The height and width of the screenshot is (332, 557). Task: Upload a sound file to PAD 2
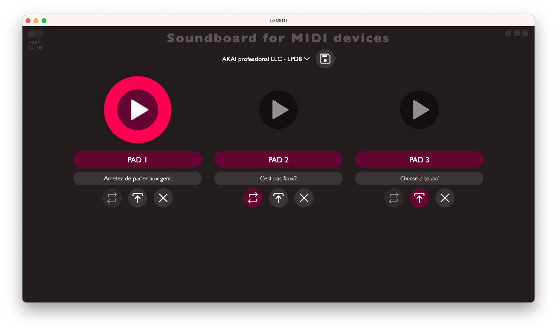pyautogui.click(x=278, y=198)
